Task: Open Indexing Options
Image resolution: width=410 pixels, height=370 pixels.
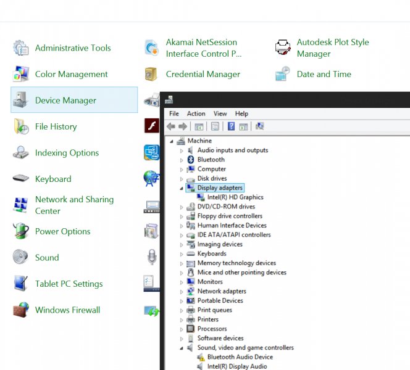Action: (67, 153)
